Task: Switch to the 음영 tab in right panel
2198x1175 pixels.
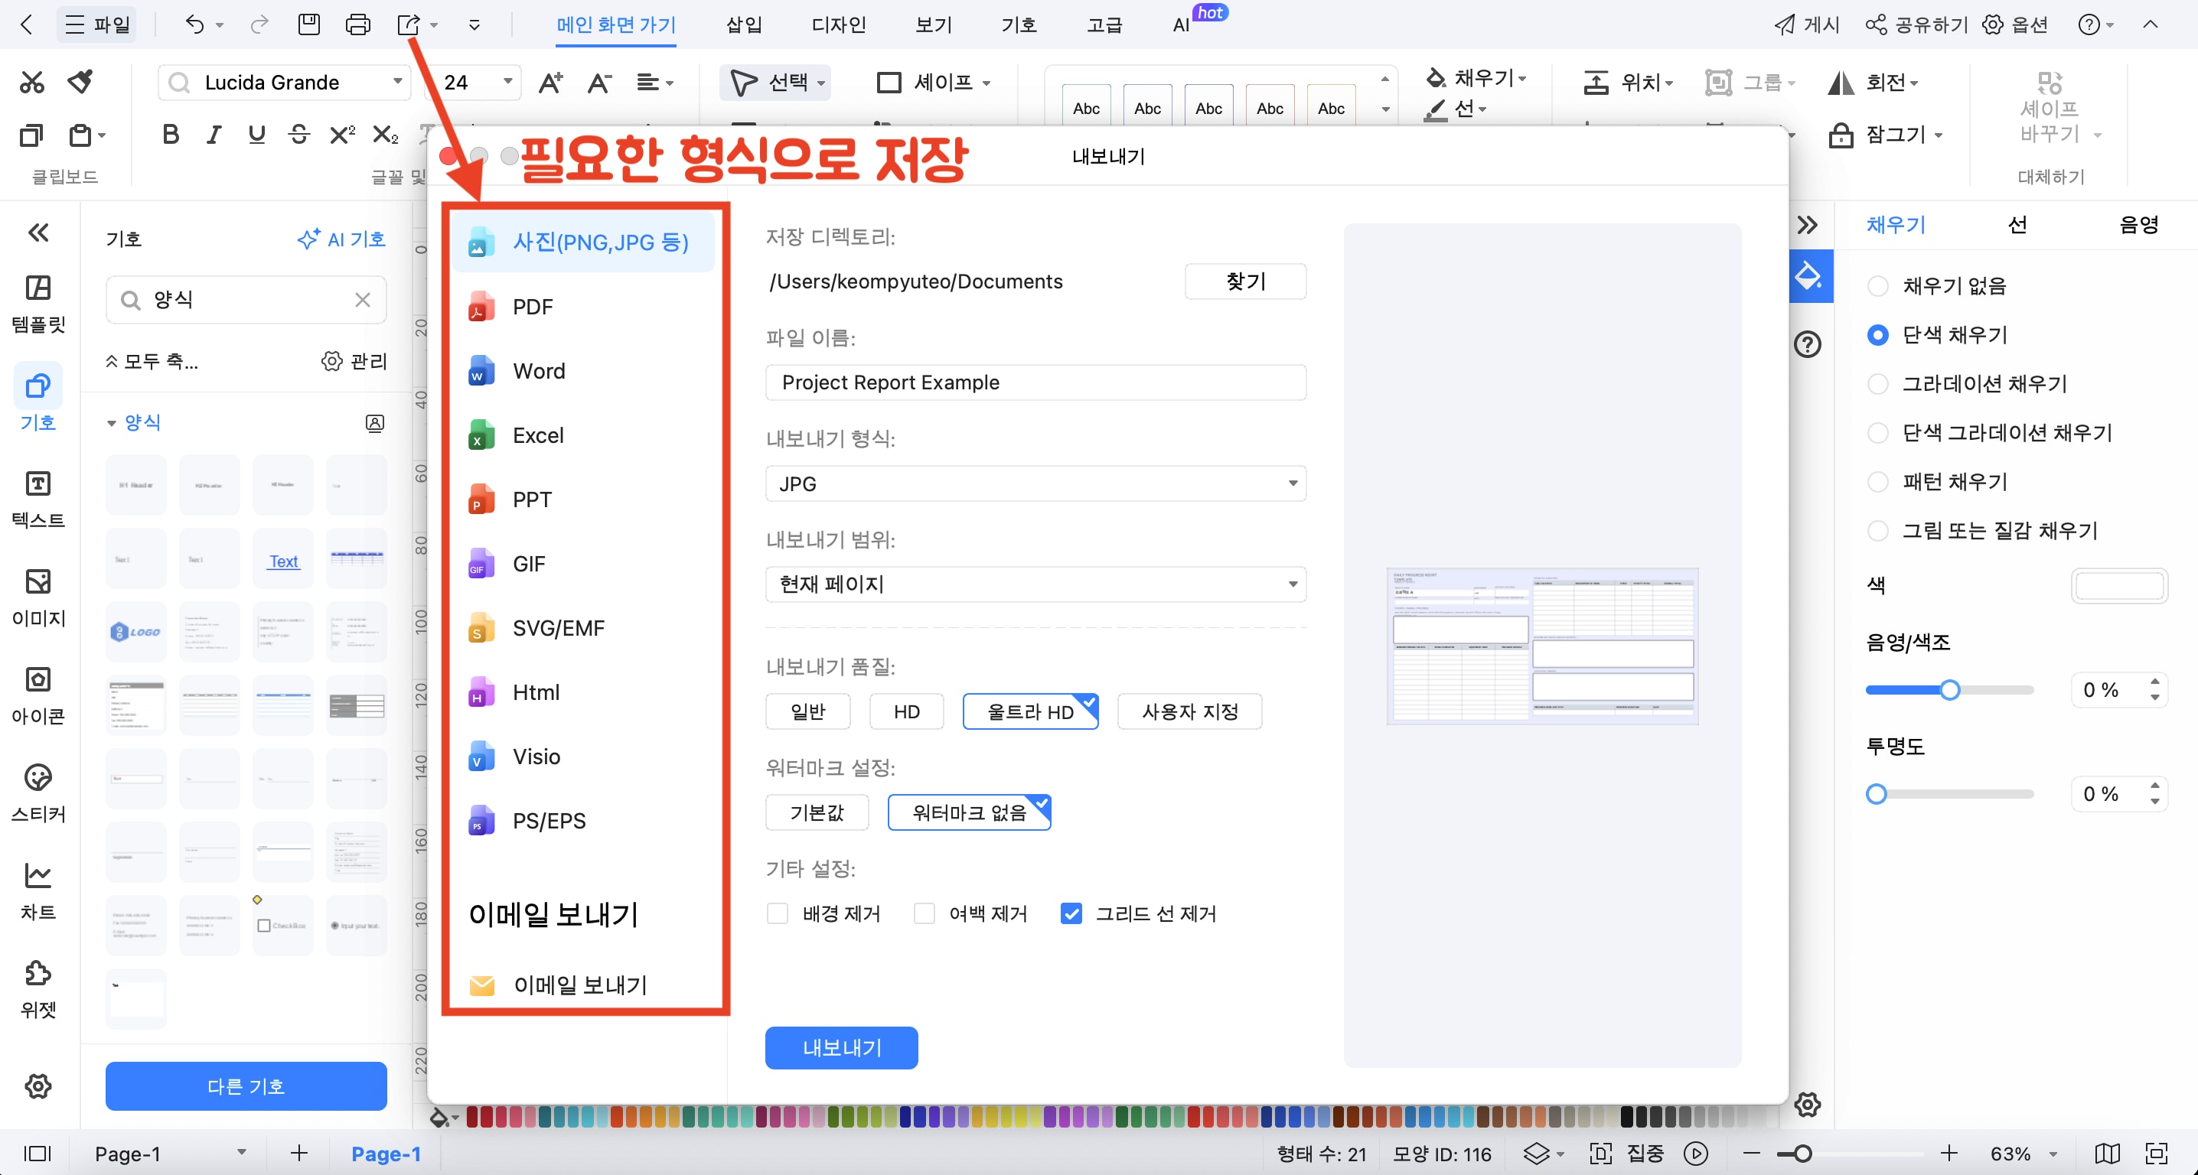Action: (2138, 224)
